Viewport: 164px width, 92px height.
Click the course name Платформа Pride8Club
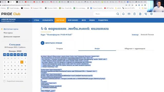point(56,35)
